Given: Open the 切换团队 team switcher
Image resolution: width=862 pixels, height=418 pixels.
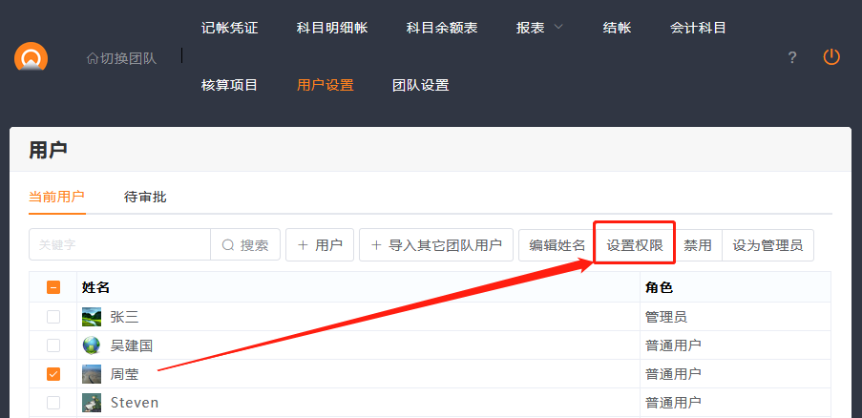Looking at the screenshot, I should pos(121,58).
